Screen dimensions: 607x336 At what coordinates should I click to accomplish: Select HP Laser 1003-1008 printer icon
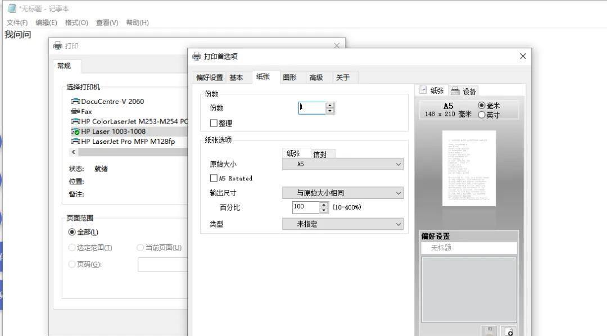coord(75,131)
